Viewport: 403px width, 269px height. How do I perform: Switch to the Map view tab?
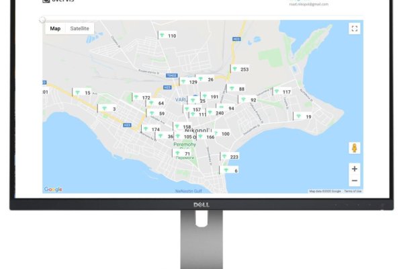tap(55, 29)
